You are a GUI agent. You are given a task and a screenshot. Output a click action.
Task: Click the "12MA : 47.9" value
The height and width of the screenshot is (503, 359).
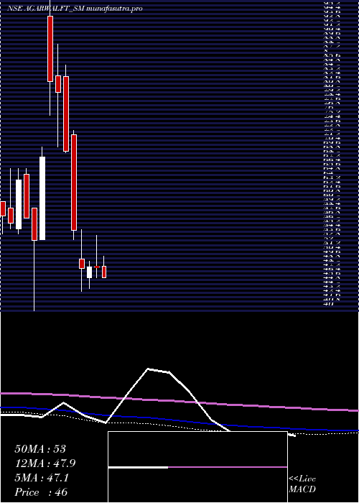click(x=45, y=463)
